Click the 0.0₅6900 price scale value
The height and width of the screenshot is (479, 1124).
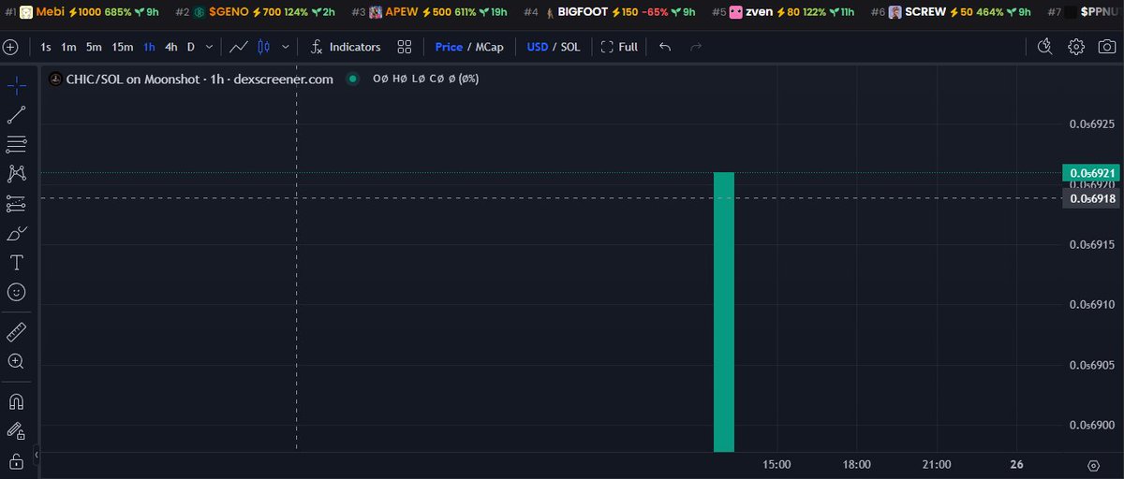pyautogui.click(x=1092, y=425)
